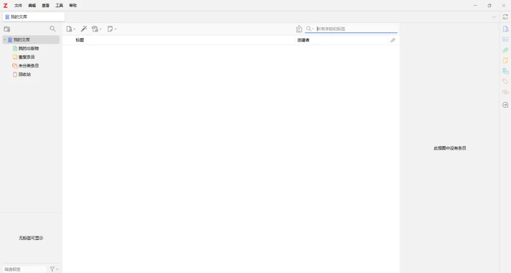Viewport: 511px width, 273px height.
Task: Open the 编辑 menu
Action: (x=32, y=6)
